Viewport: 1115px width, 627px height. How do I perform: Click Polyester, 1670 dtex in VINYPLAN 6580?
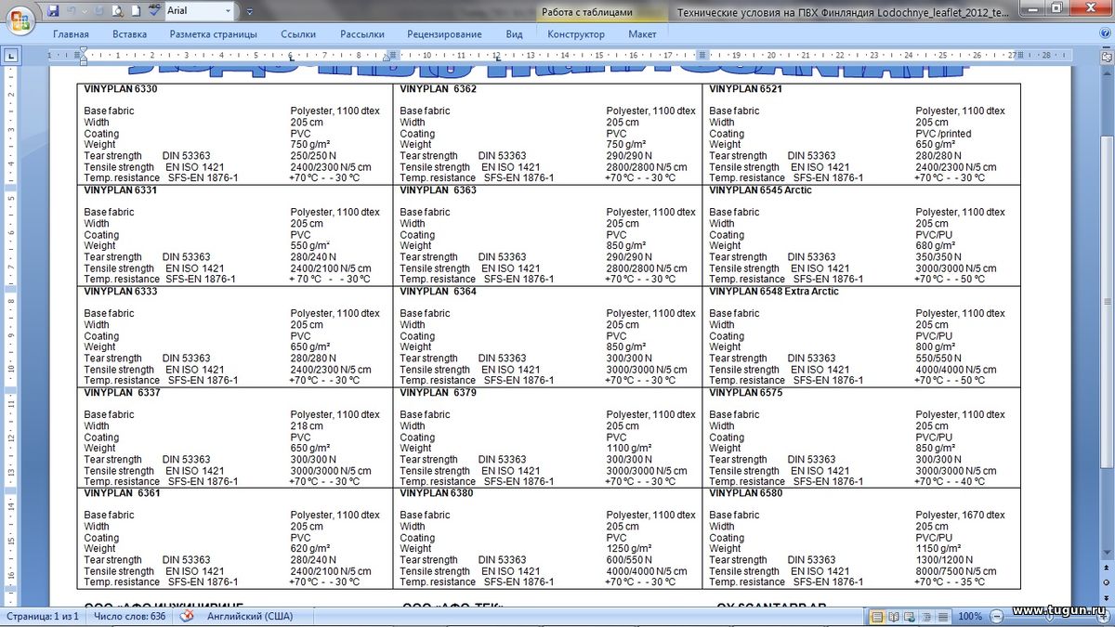coord(960,516)
